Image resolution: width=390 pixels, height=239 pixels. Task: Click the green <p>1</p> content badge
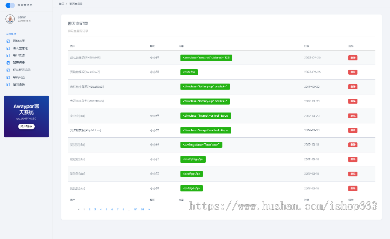click(x=189, y=72)
